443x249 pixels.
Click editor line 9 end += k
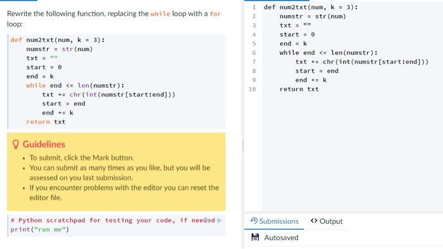pos(311,80)
